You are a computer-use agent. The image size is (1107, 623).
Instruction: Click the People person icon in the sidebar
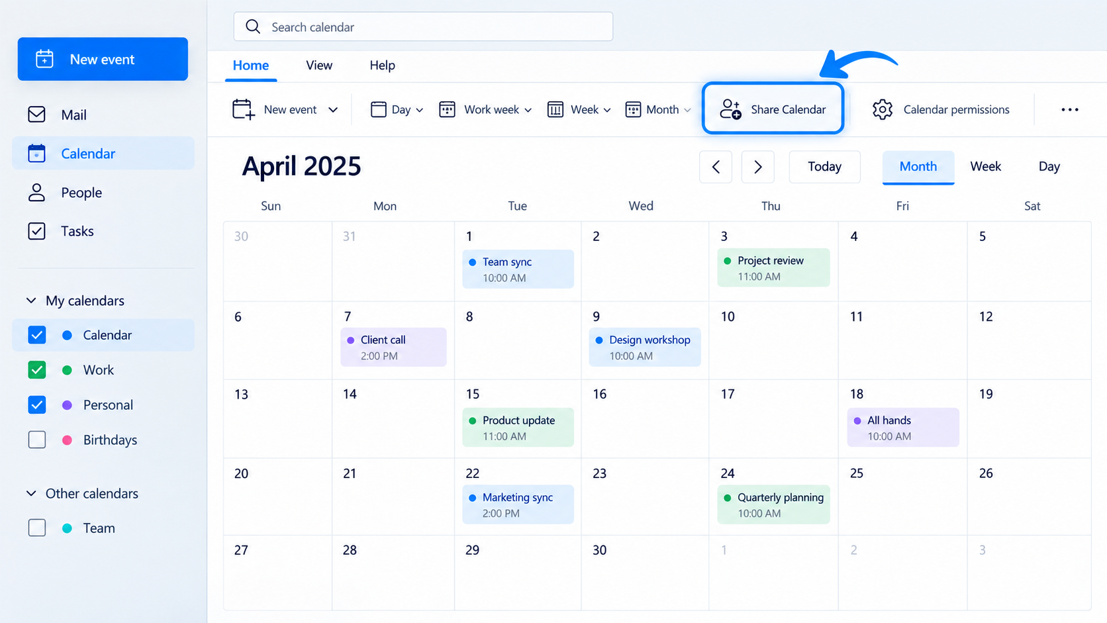(36, 193)
